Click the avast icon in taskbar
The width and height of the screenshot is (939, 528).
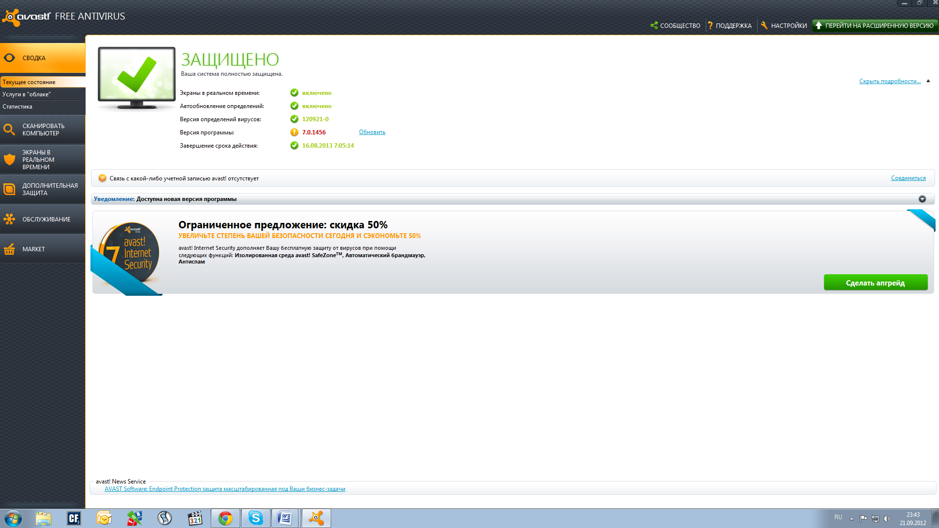(x=316, y=518)
